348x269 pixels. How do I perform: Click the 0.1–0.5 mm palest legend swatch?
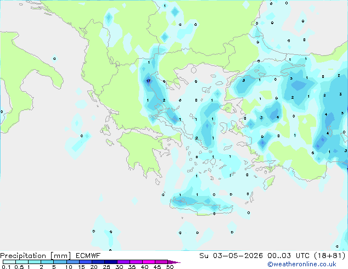9,262
